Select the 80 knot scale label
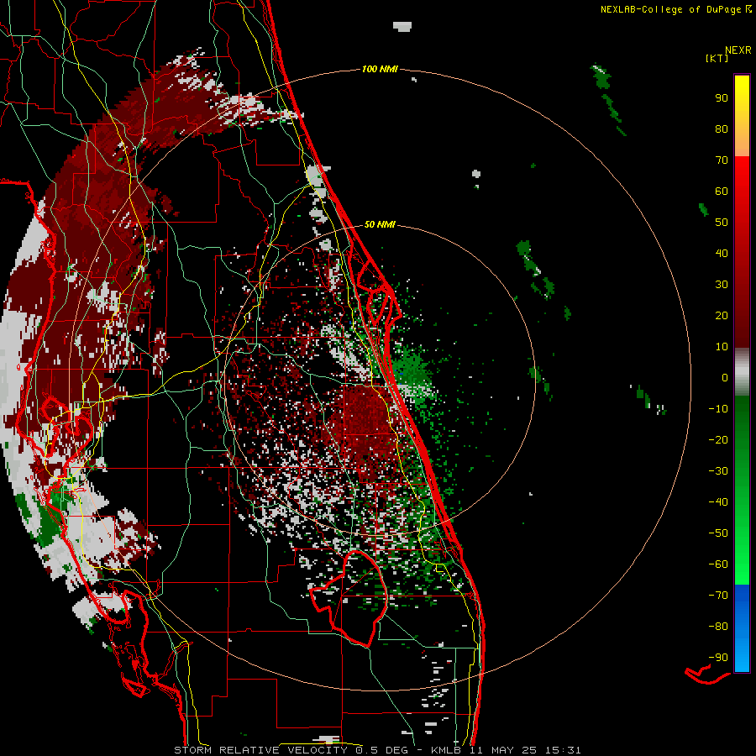Viewport: 756px width, 756px height. [722, 129]
